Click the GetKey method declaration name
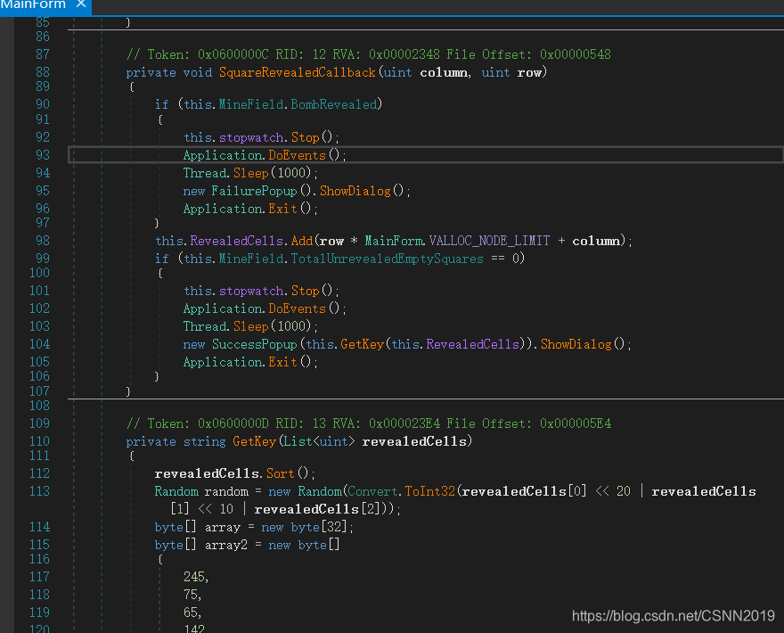Screen dimensions: 784x633 point(254,441)
